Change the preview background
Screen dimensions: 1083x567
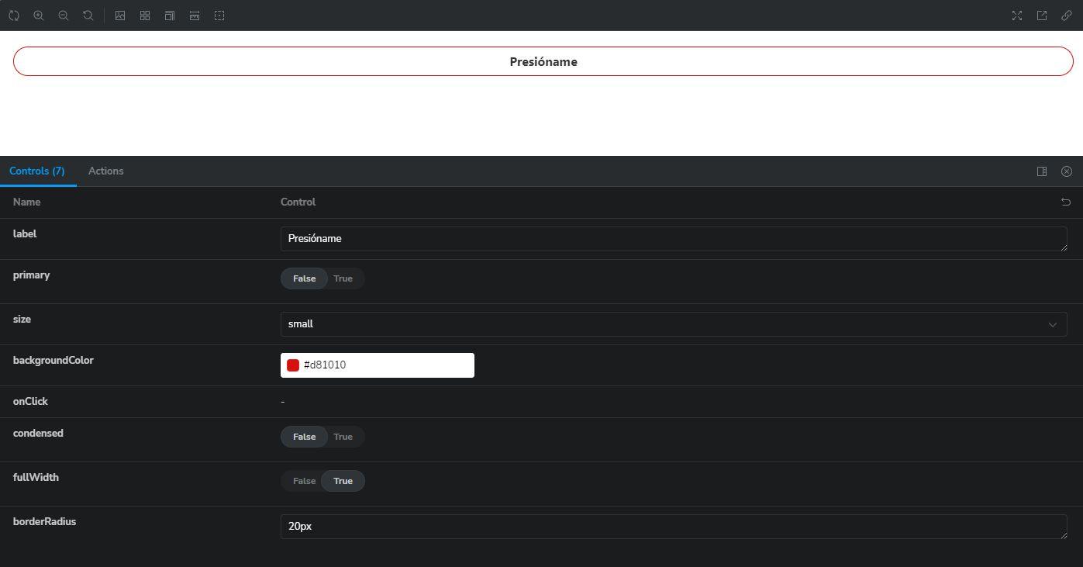(120, 16)
